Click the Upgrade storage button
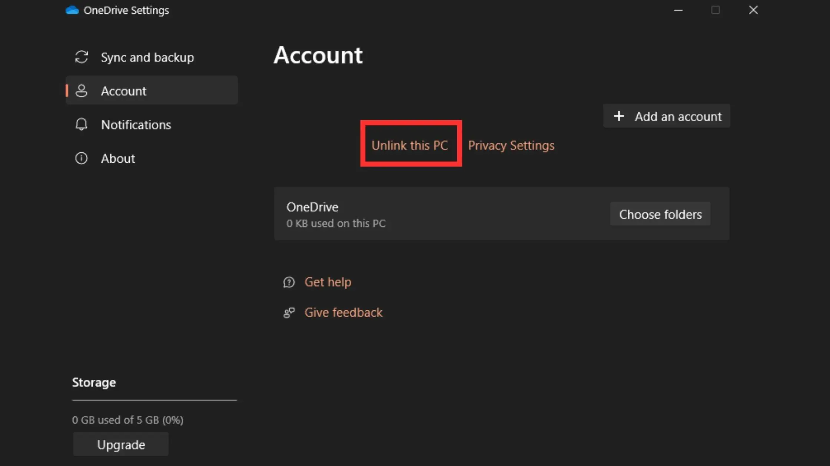 click(121, 444)
